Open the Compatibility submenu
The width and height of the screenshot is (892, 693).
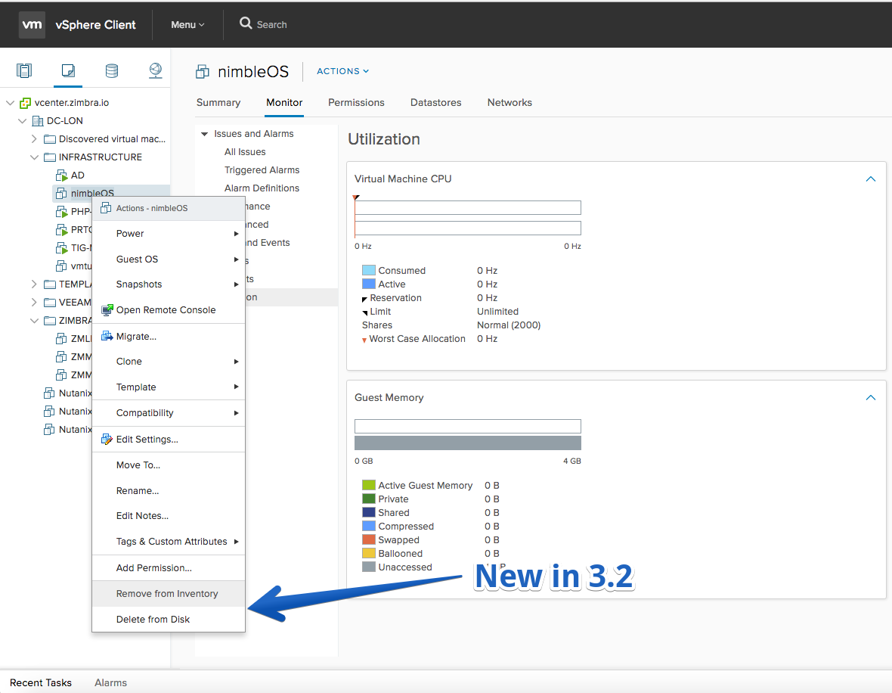[169, 413]
